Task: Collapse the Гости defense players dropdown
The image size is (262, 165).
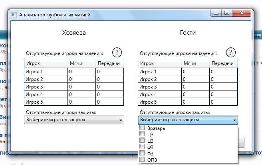Action: click(188, 120)
